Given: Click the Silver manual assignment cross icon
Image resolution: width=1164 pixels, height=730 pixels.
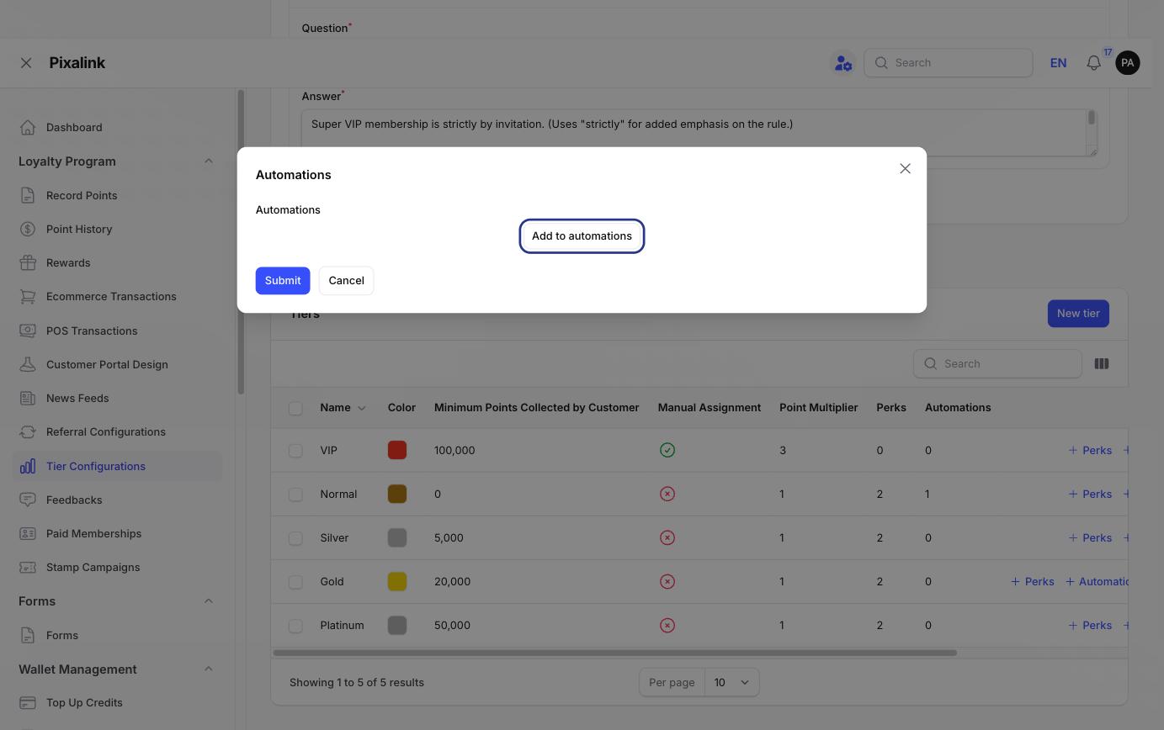Looking at the screenshot, I should (x=667, y=538).
